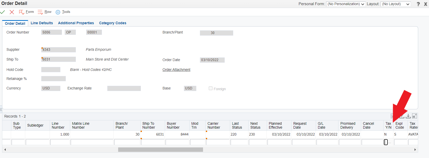
Task: Switch to the Additional Properties tab
Action: coord(76,23)
